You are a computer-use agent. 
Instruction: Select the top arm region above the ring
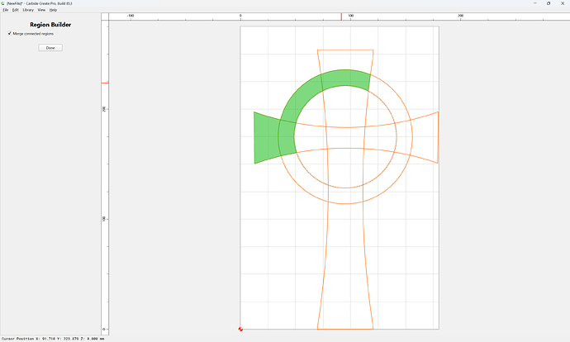pos(345,59)
